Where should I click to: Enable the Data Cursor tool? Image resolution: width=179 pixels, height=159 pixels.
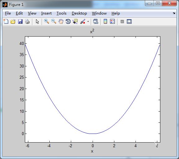click(x=75, y=21)
